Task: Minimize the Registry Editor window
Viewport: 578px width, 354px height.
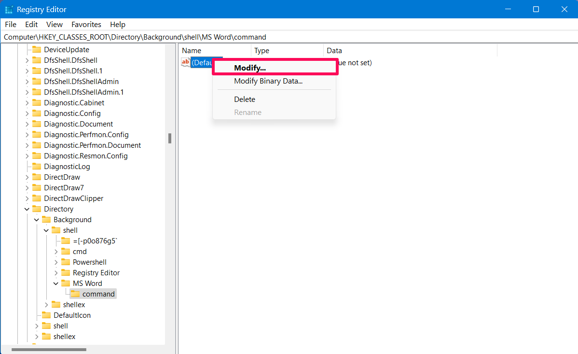Action: click(508, 9)
